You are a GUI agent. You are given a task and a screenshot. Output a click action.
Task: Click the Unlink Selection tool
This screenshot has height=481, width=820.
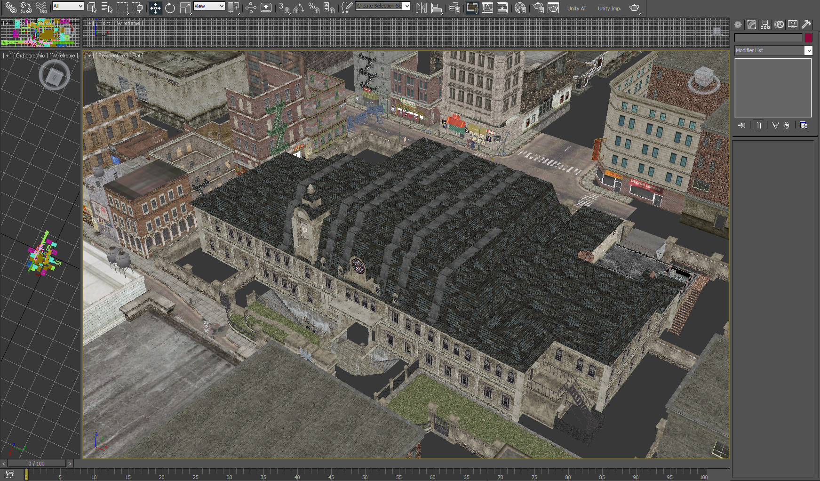tap(26, 8)
